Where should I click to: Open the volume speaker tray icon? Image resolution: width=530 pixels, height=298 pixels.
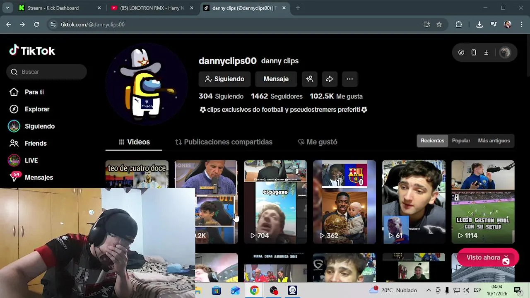point(466,291)
